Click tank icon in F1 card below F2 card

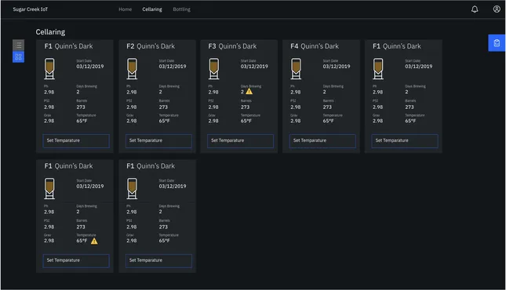click(x=132, y=188)
